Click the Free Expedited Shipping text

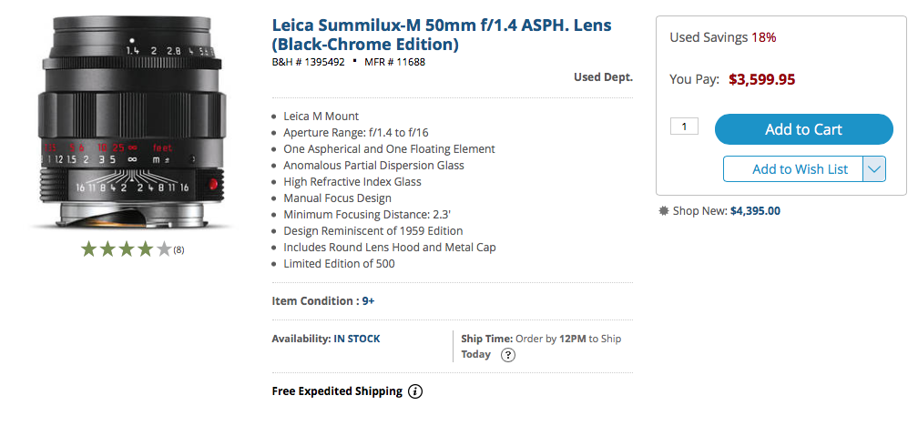coord(337,391)
